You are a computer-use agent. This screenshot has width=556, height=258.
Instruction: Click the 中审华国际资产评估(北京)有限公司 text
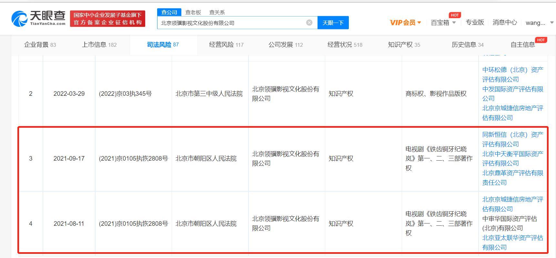pos(510,223)
